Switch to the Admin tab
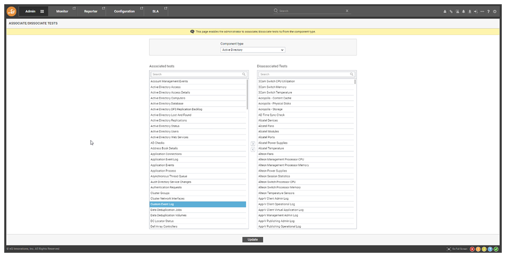 (x=30, y=11)
